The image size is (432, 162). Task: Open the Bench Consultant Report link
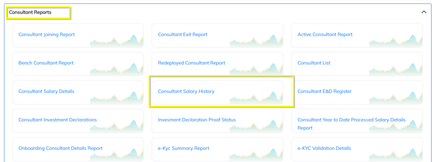[x=46, y=63]
